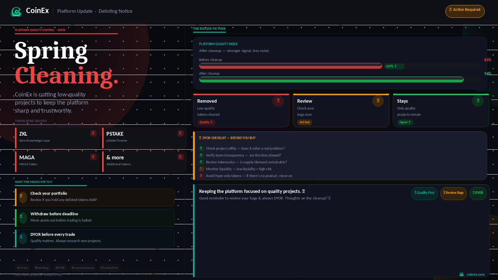Click 'After cleanup — stronger signal, less noise.'
This screenshot has height=280, width=498.
(x=234, y=51)
